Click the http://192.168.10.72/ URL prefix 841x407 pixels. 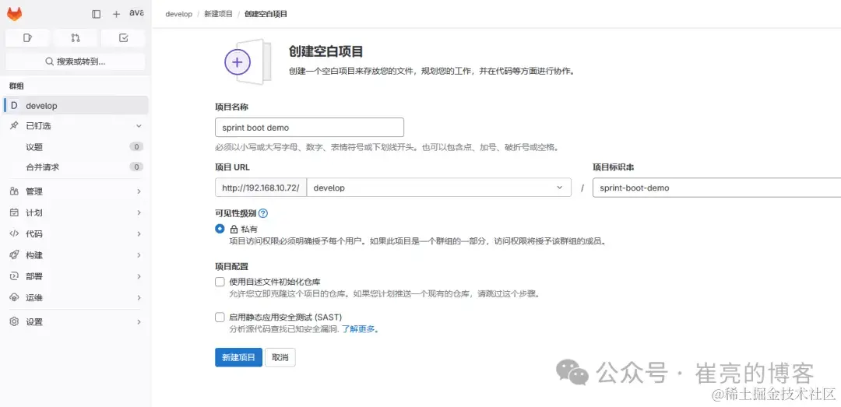coord(261,188)
